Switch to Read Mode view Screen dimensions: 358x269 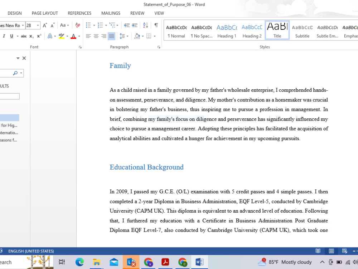pos(318,251)
